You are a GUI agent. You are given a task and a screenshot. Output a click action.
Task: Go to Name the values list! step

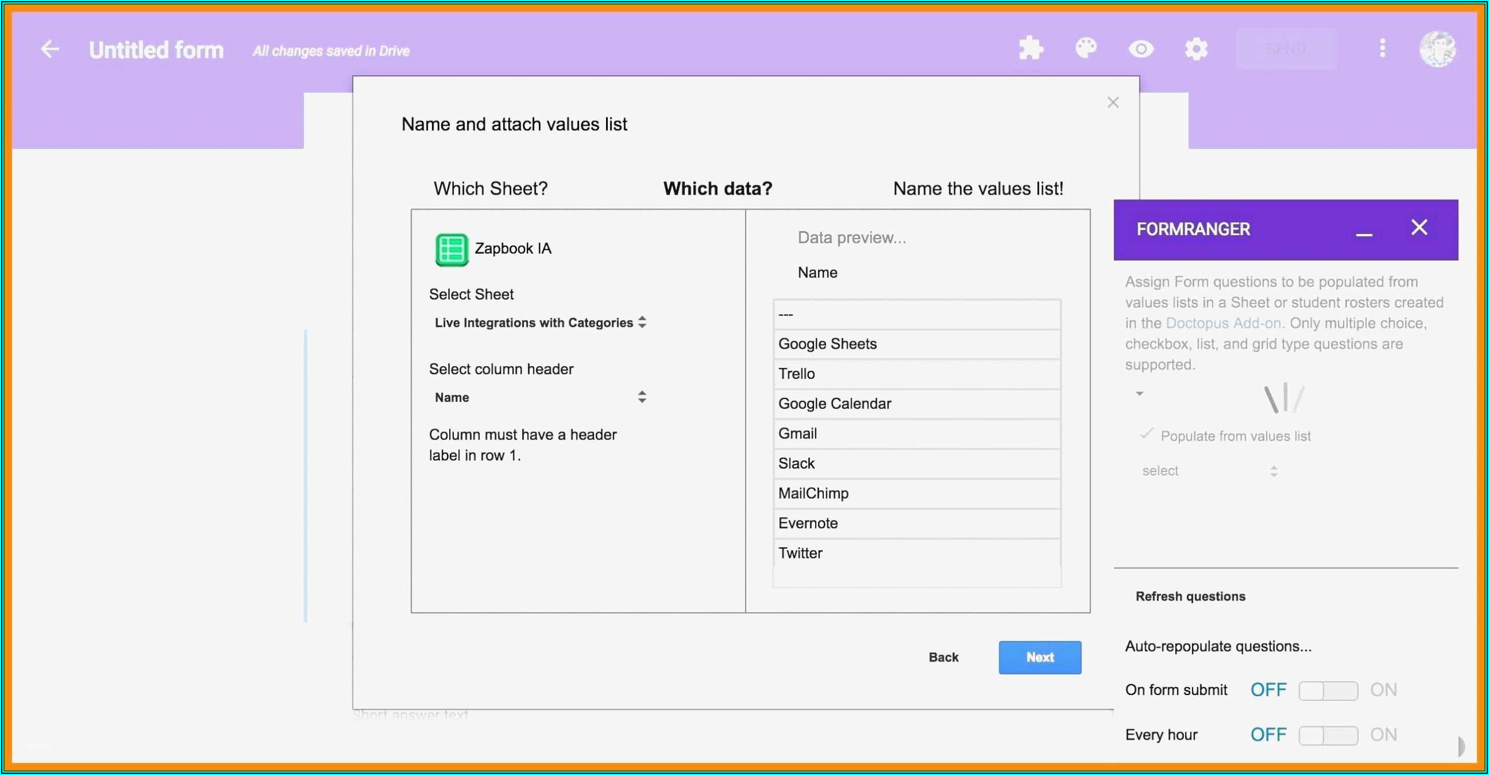[x=977, y=189]
